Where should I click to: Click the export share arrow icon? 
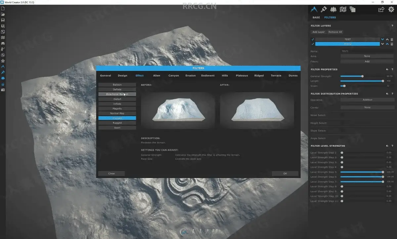click(381, 9)
